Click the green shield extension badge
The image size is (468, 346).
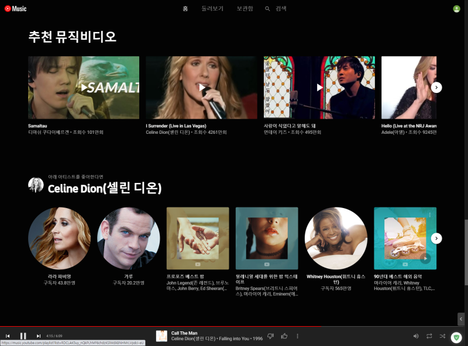pyautogui.click(x=456, y=338)
